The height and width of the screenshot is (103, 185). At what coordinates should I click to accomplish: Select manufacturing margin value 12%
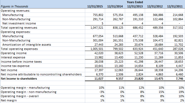[x=141, y=88]
